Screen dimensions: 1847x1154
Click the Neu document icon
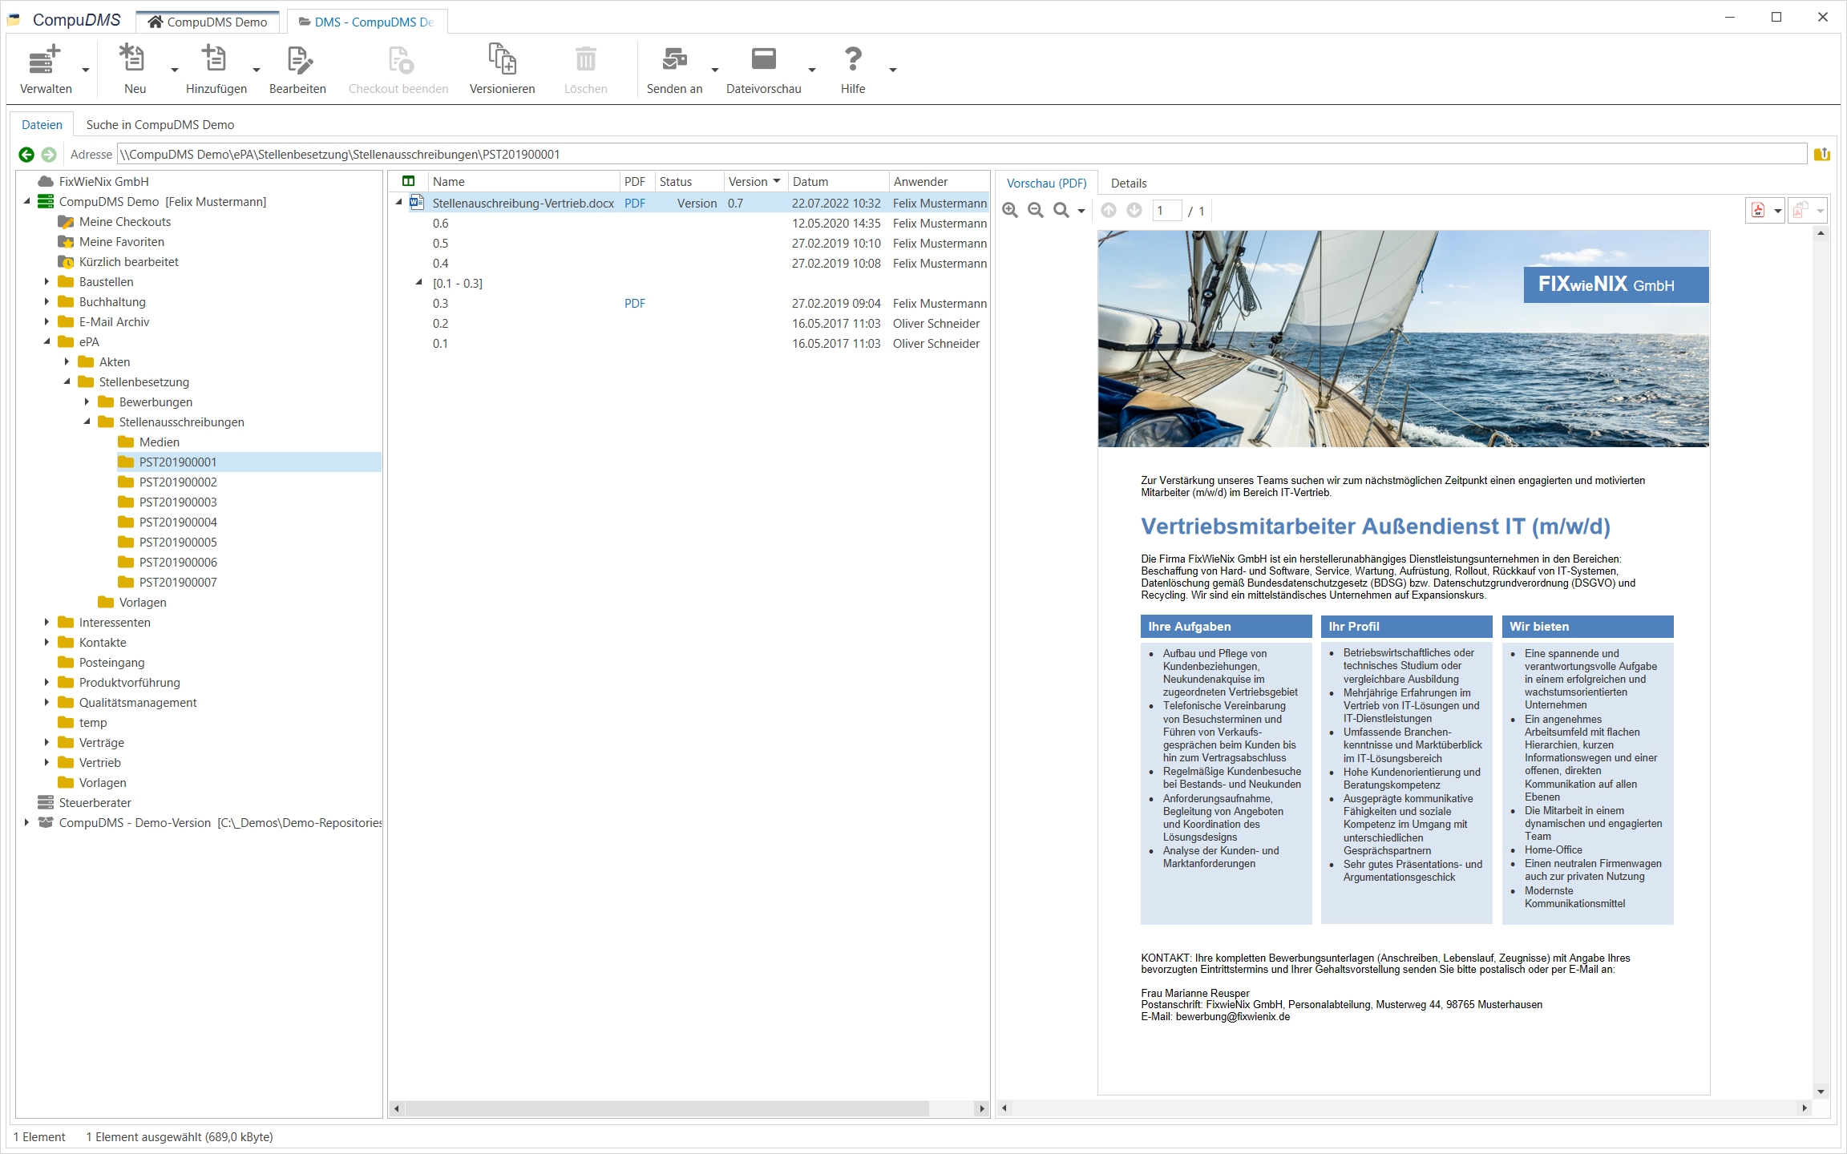133,60
